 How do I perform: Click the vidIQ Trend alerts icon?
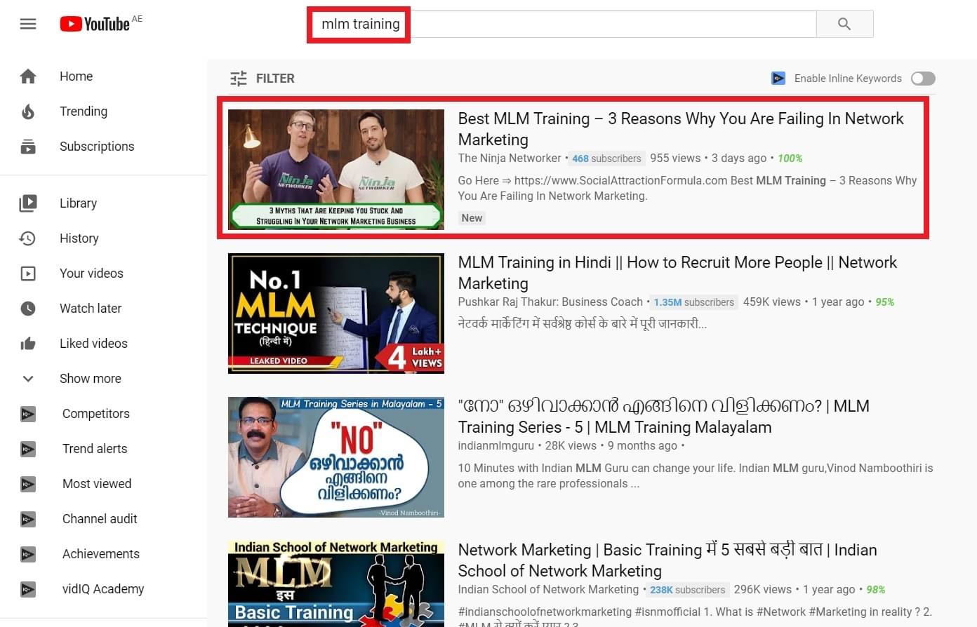28,449
